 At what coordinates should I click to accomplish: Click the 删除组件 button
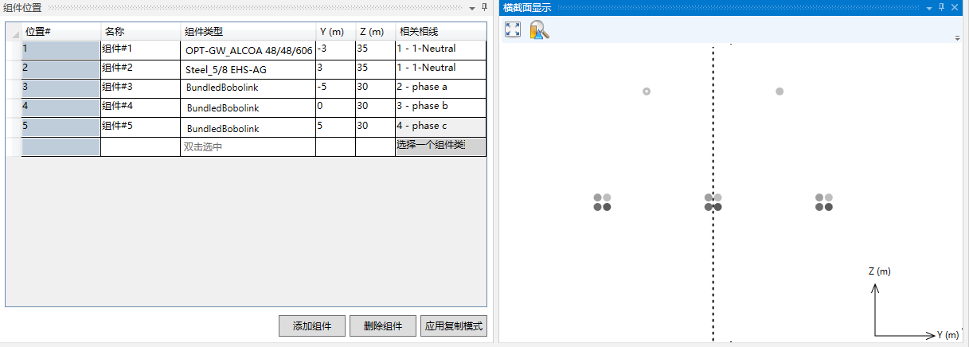(383, 326)
